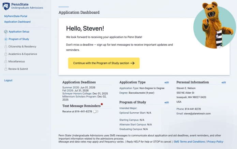Image resolution: width=237 pixels, height=149 pixels.
Task: Click the Application Setup checkmark icon
Action: tap(6, 32)
